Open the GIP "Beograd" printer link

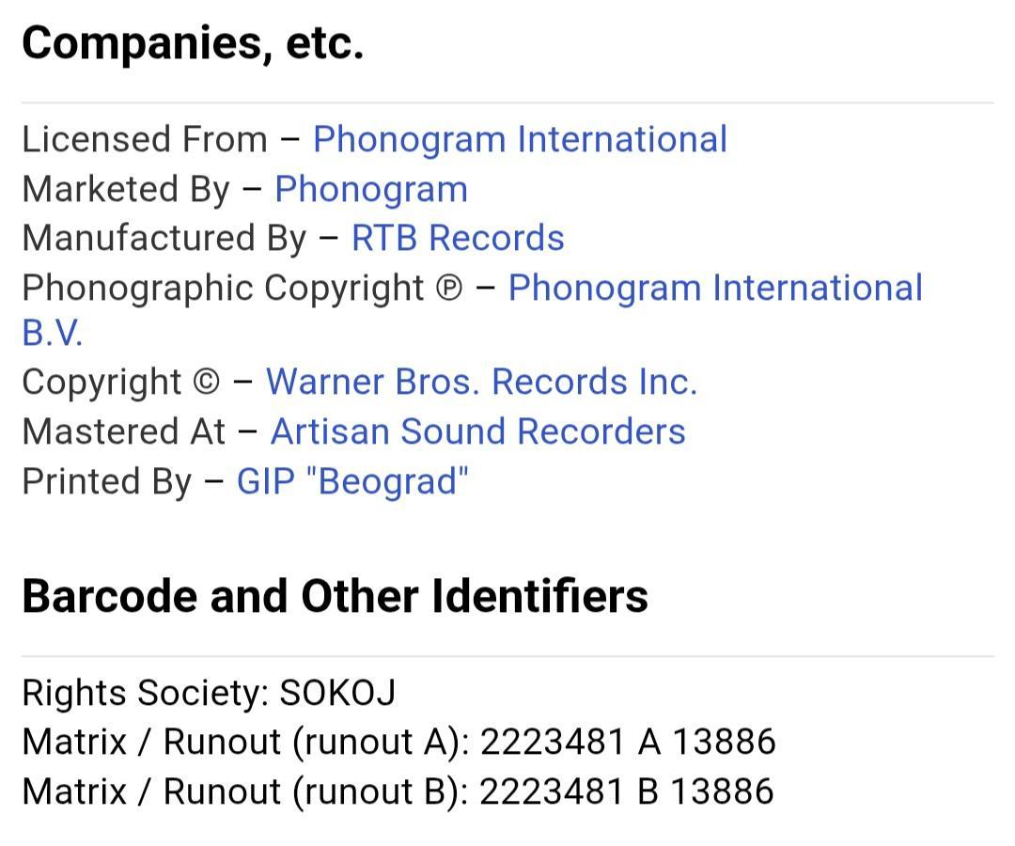[352, 481]
